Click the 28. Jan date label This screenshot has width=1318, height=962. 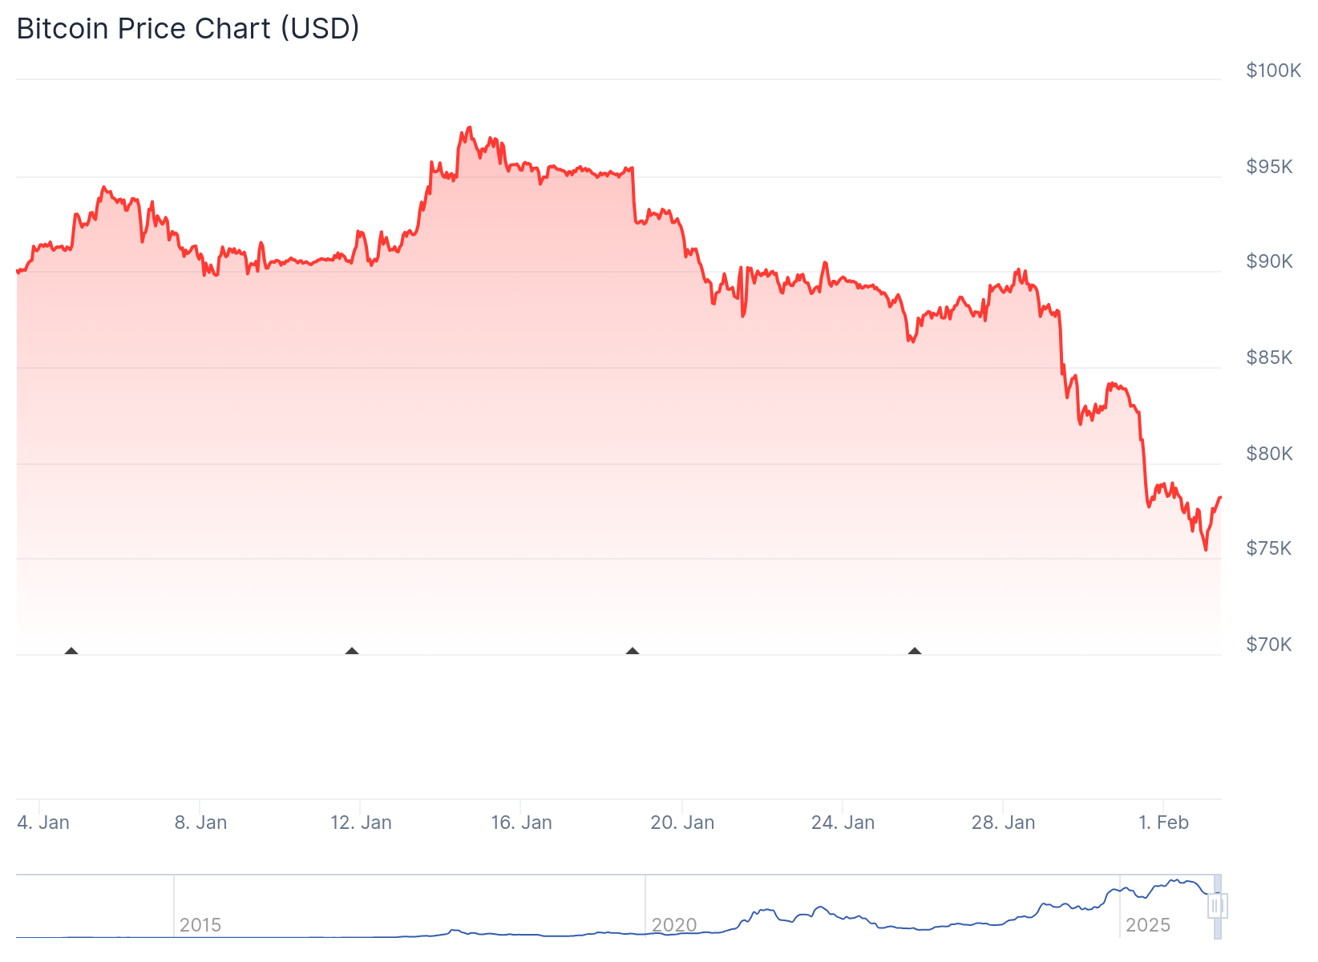point(1003,823)
